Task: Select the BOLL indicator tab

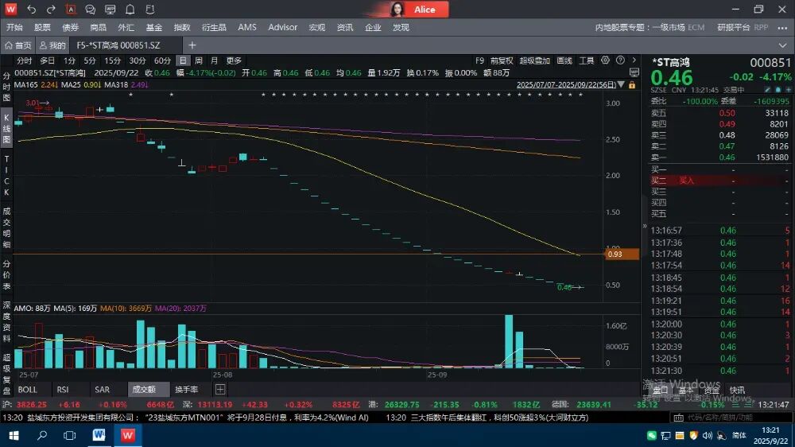Action: click(x=27, y=390)
